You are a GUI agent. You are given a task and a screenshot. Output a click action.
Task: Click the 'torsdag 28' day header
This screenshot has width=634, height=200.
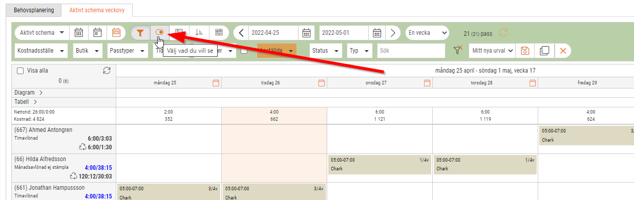(481, 82)
